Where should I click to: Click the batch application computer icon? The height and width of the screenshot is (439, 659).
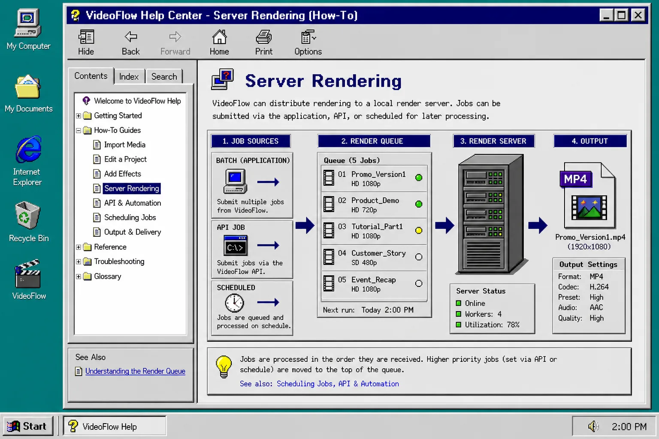(236, 181)
